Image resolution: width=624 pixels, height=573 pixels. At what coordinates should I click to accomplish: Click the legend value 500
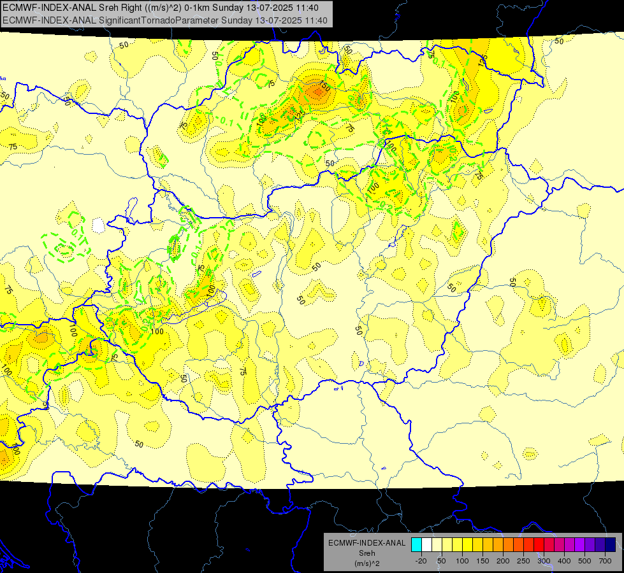tap(584, 561)
